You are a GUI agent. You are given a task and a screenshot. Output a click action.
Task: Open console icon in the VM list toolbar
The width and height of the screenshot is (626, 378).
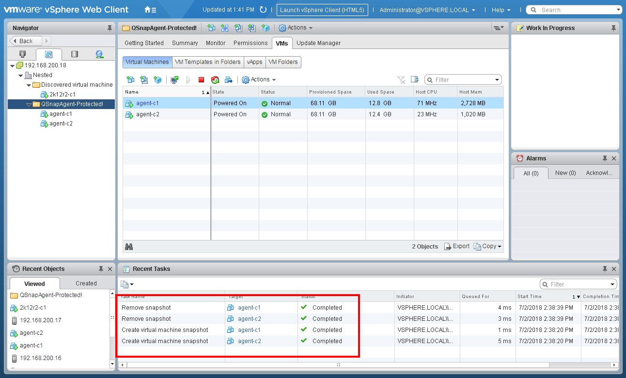coord(174,80)
